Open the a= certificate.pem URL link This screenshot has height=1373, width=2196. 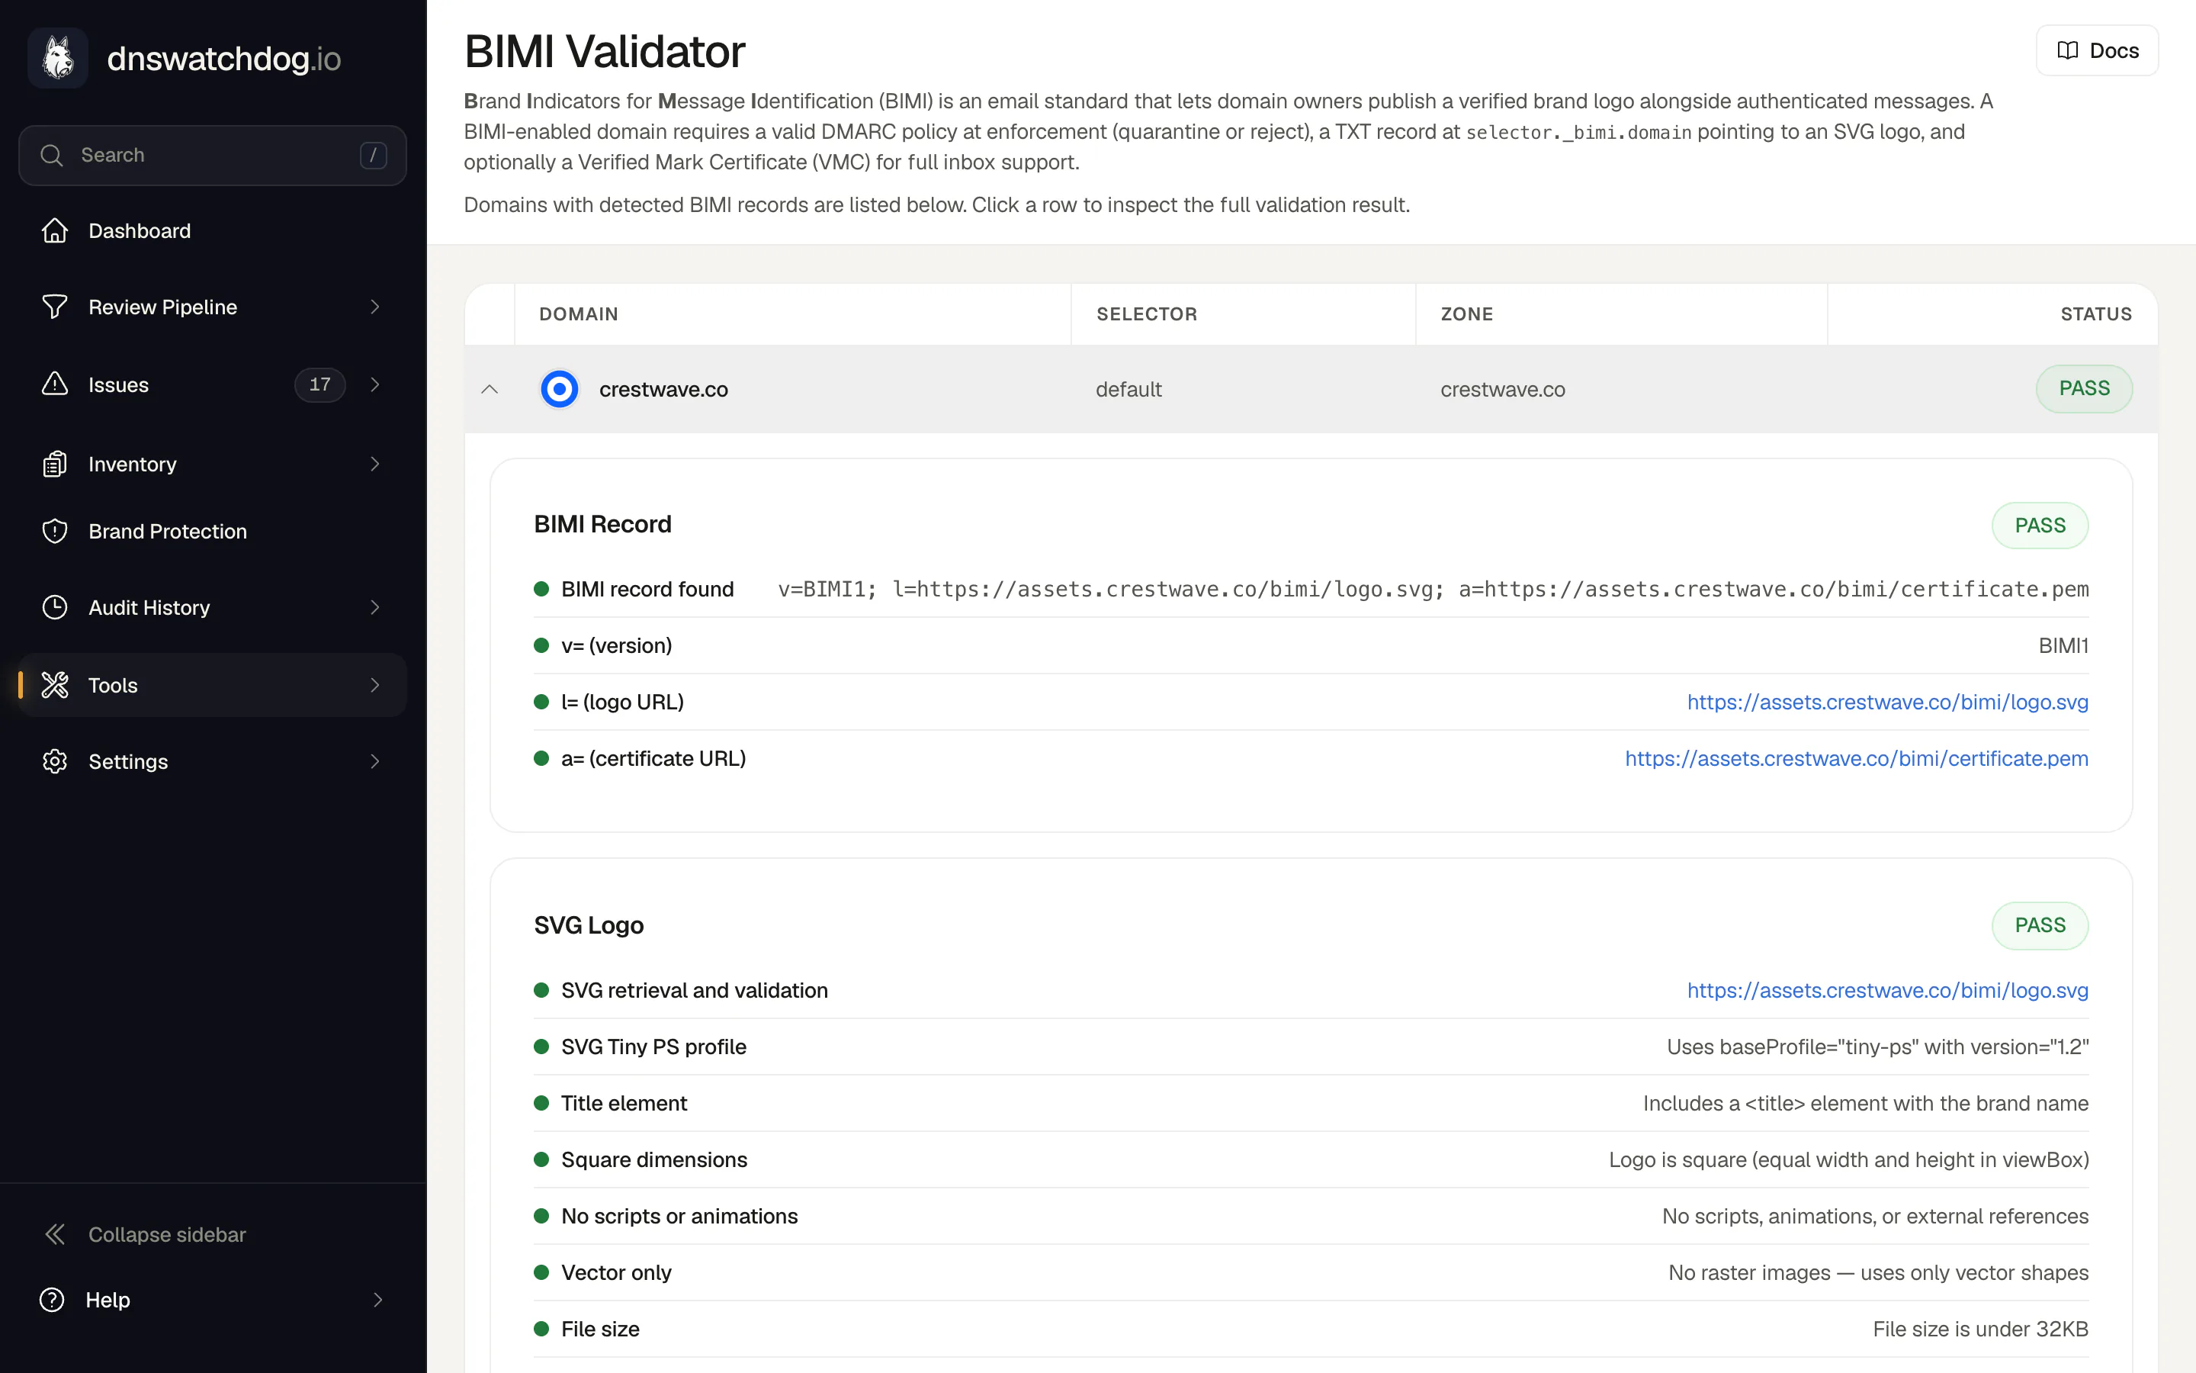tap(1857, 758)
